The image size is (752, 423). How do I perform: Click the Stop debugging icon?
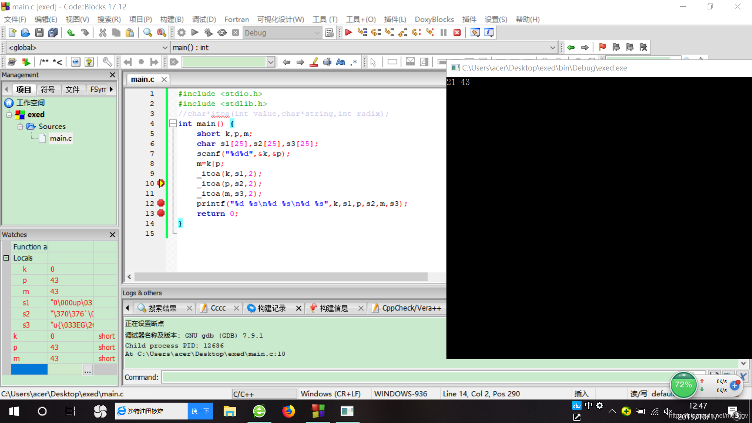click(457, 33)
